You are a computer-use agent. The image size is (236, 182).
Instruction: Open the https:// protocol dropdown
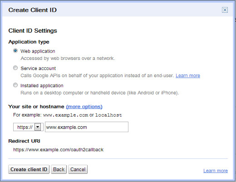[x=28, y=127]
